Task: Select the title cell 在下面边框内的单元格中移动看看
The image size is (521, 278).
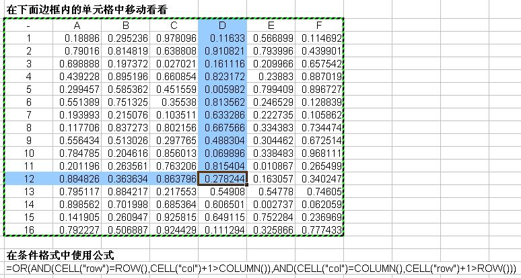Action: pyautogui.click(x=86, y=10)
